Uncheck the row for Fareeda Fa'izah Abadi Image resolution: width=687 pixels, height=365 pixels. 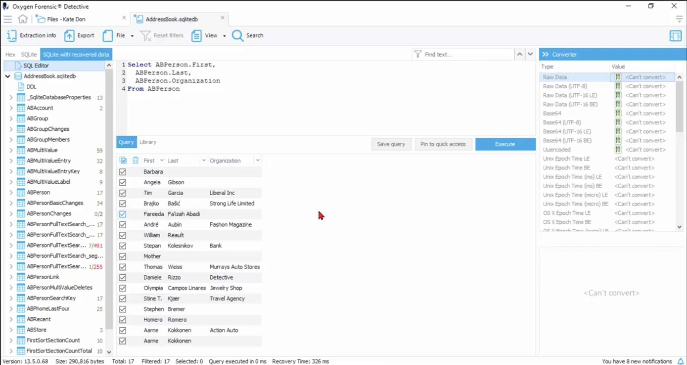(x=123, y=214)
